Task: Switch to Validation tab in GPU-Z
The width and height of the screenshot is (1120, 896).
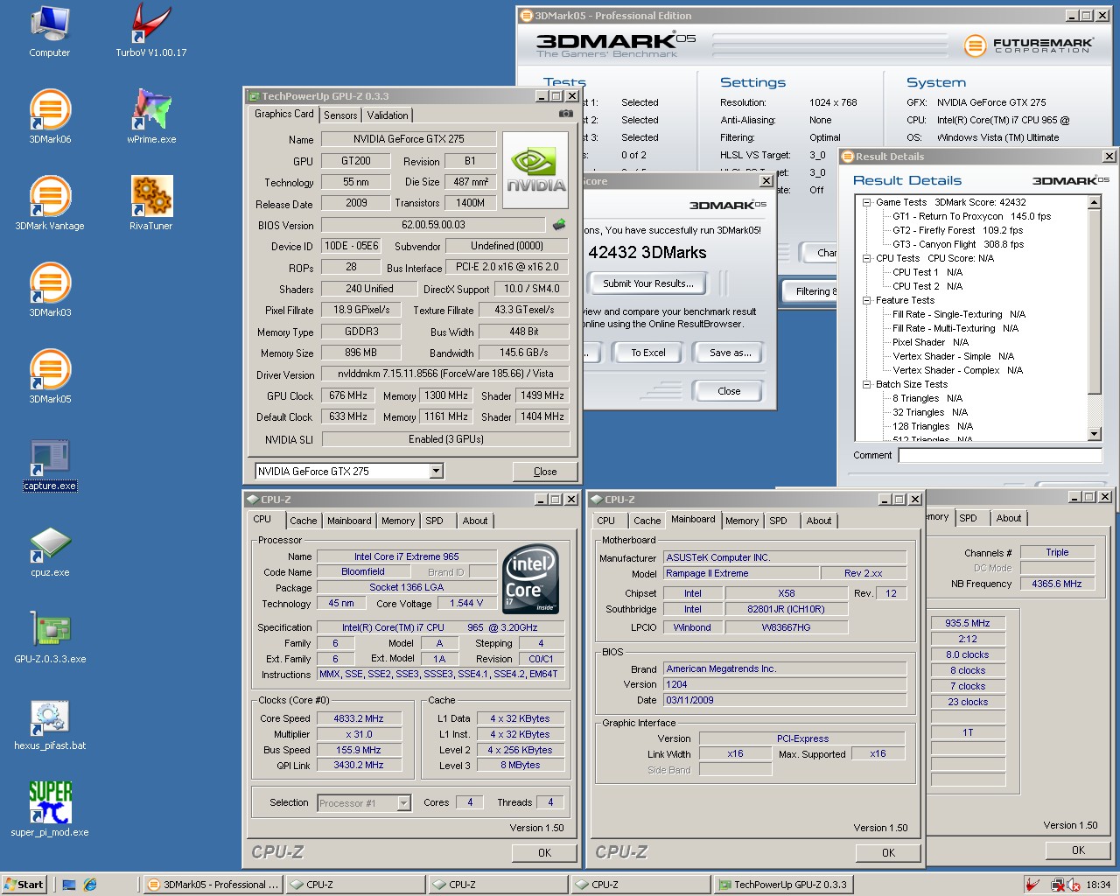Action: click(x=388, y=115)
